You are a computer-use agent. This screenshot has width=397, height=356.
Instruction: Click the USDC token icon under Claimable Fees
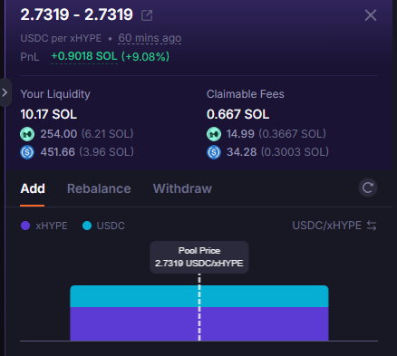(x=214, y=152)
